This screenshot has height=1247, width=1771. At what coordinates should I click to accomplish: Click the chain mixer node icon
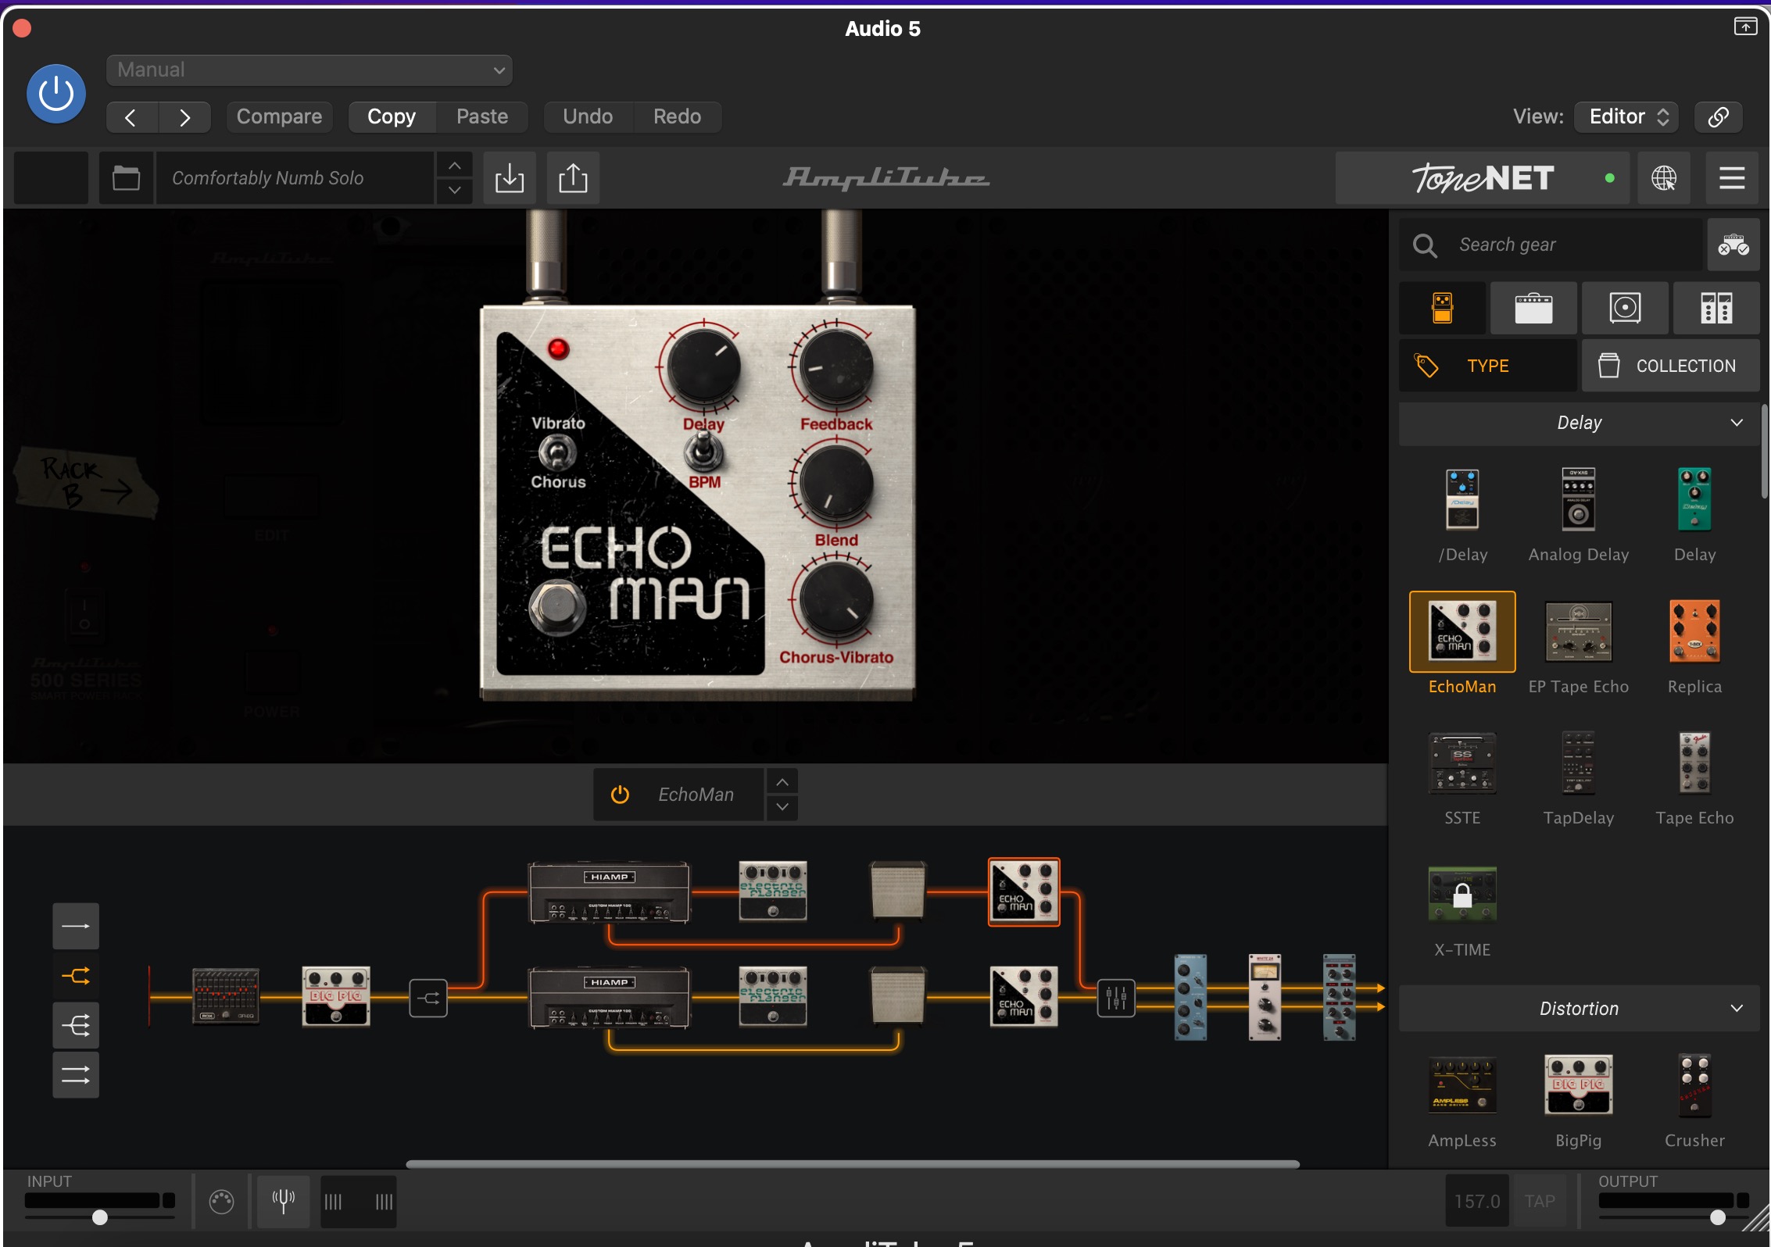(x=1115, y=998)
